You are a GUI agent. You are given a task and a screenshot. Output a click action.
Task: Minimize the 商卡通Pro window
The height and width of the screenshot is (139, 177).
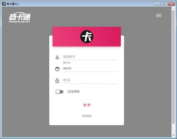157,4
